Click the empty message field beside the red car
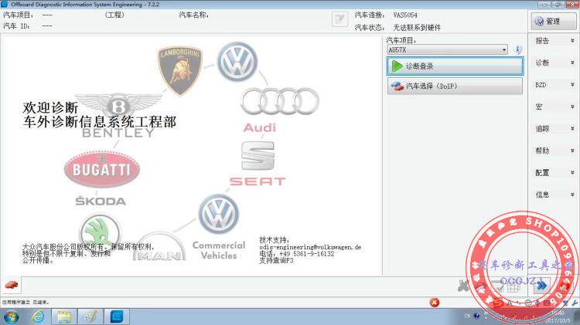 [239, 286]
